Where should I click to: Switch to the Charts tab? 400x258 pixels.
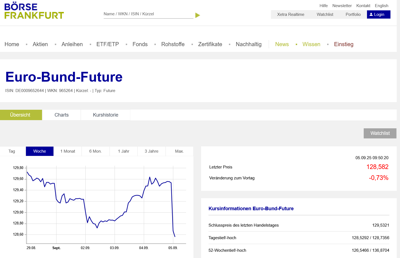[x=61, y=115]
